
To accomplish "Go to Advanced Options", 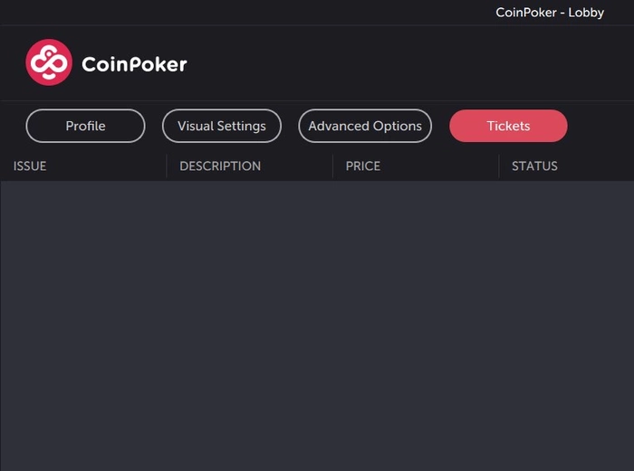I will [365, 127].
